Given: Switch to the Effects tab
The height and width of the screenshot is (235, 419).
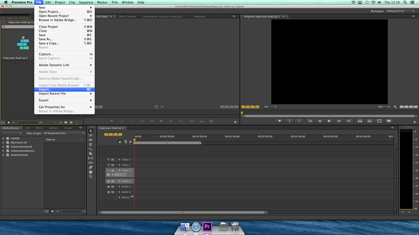Looking at the screenshot, I should click(x=39, y=128).
